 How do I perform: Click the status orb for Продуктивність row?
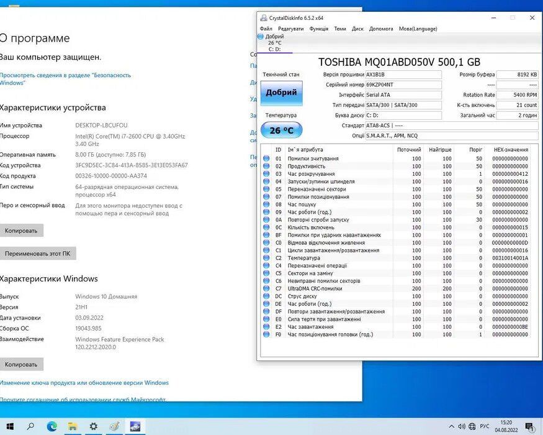tap(266, 166)
